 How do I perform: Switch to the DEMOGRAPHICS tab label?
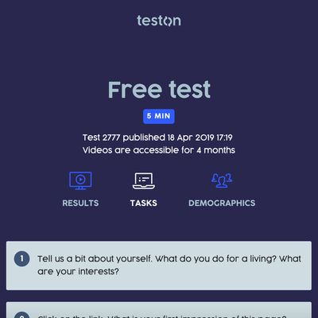pos(222,203)
